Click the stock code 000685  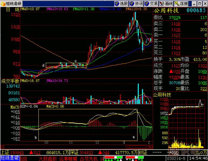(x=196, y=11)
